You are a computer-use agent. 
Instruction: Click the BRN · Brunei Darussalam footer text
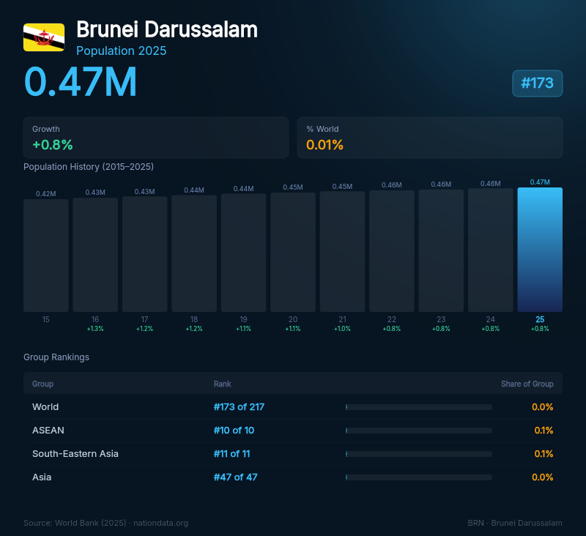coord(515,523)
